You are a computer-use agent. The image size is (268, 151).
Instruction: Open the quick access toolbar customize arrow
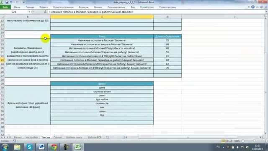tap(24, 2)
